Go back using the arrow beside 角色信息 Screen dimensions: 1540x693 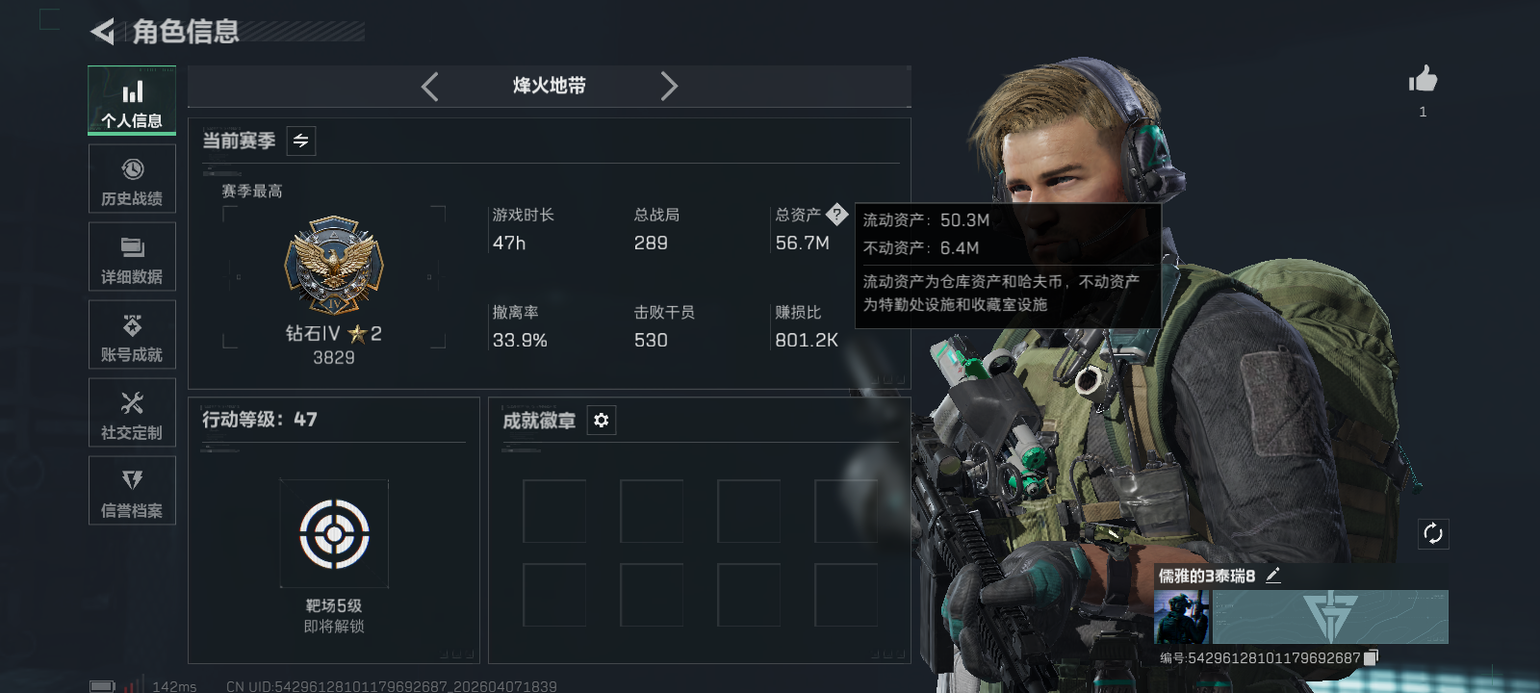tap(102, 32)
